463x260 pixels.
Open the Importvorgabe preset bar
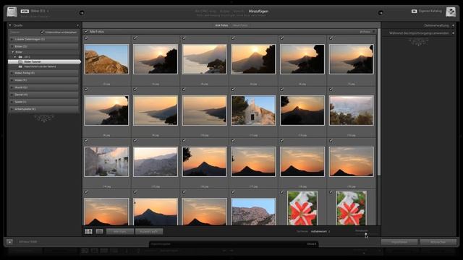tap(234, 244)
